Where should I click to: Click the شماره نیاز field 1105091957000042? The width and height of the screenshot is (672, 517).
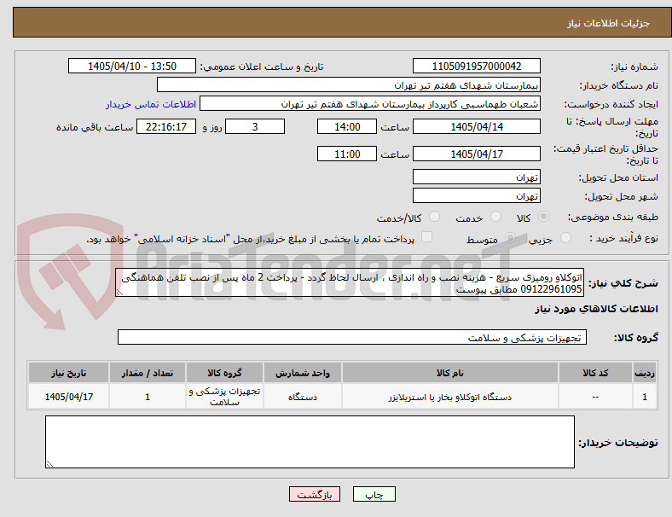(476, 66)
